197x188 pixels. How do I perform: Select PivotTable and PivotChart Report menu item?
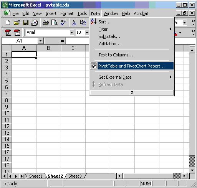(132, 66)
